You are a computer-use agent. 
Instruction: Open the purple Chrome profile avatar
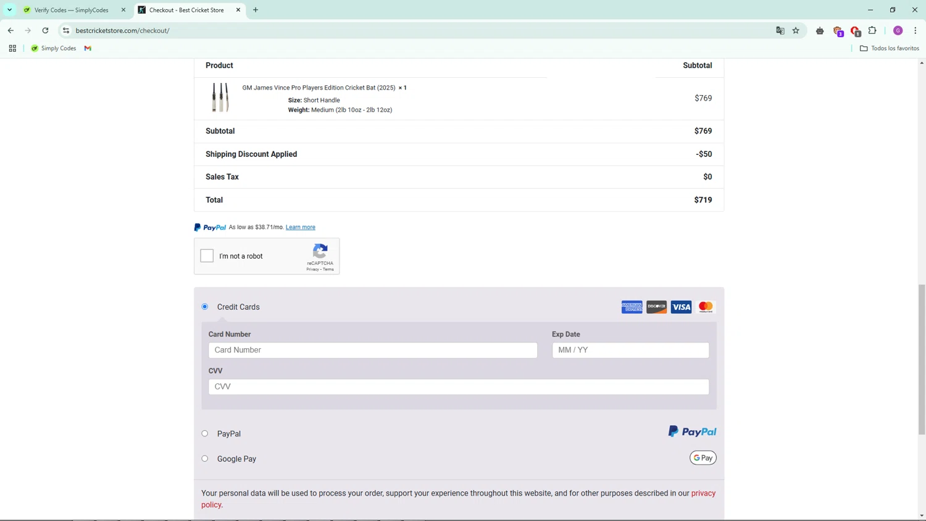[898, 30]
